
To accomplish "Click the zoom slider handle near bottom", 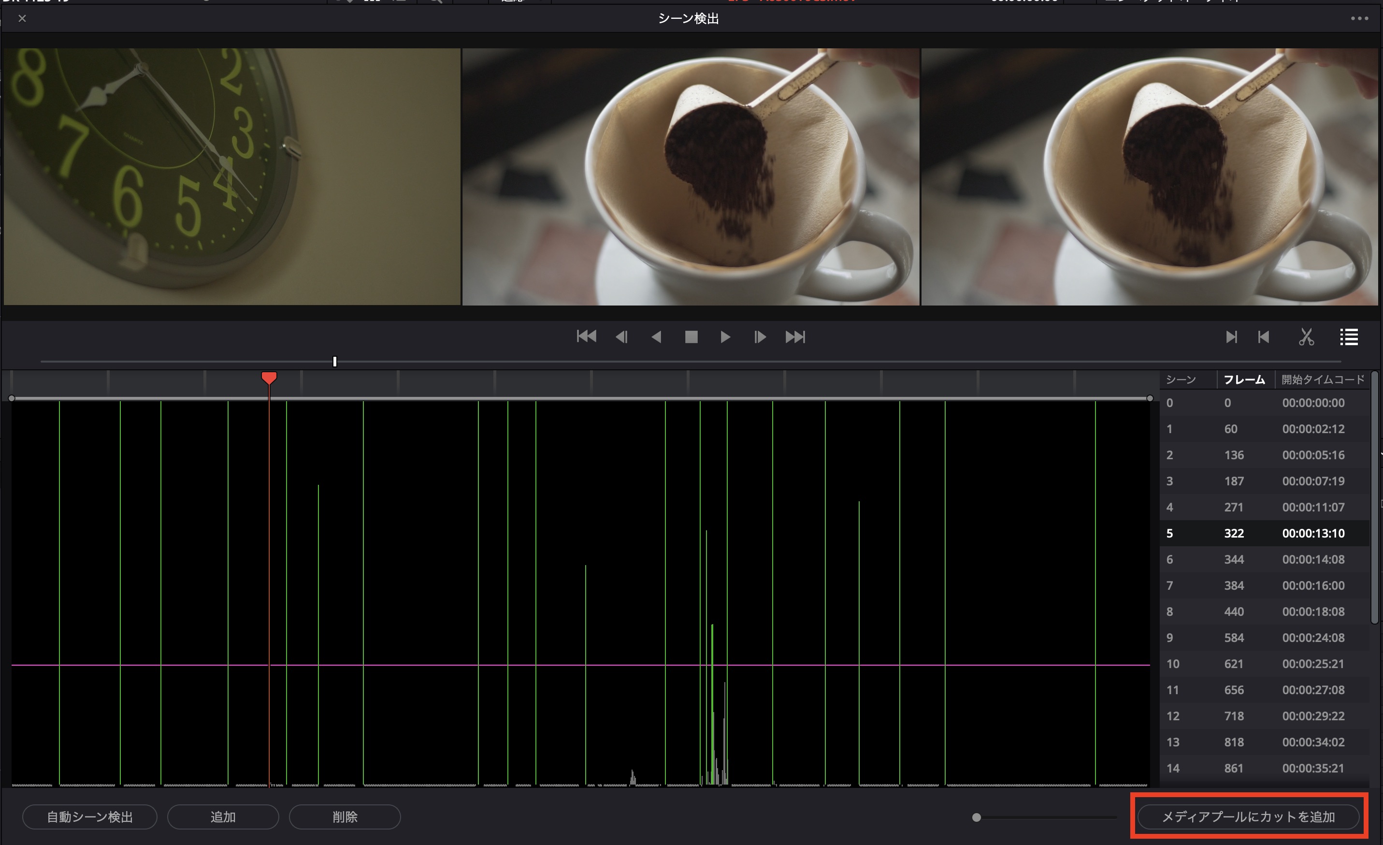I will coord(977,817).
